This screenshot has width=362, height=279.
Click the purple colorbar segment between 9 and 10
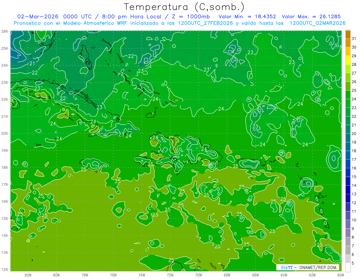click(348, 224)
